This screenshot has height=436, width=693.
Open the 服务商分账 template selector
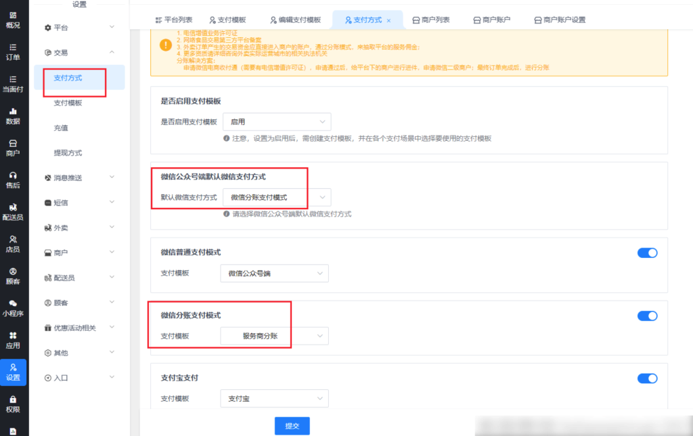(274, 336)
